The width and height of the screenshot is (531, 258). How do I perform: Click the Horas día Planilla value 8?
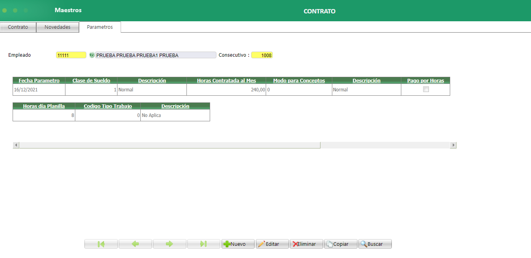click(44, 115)
